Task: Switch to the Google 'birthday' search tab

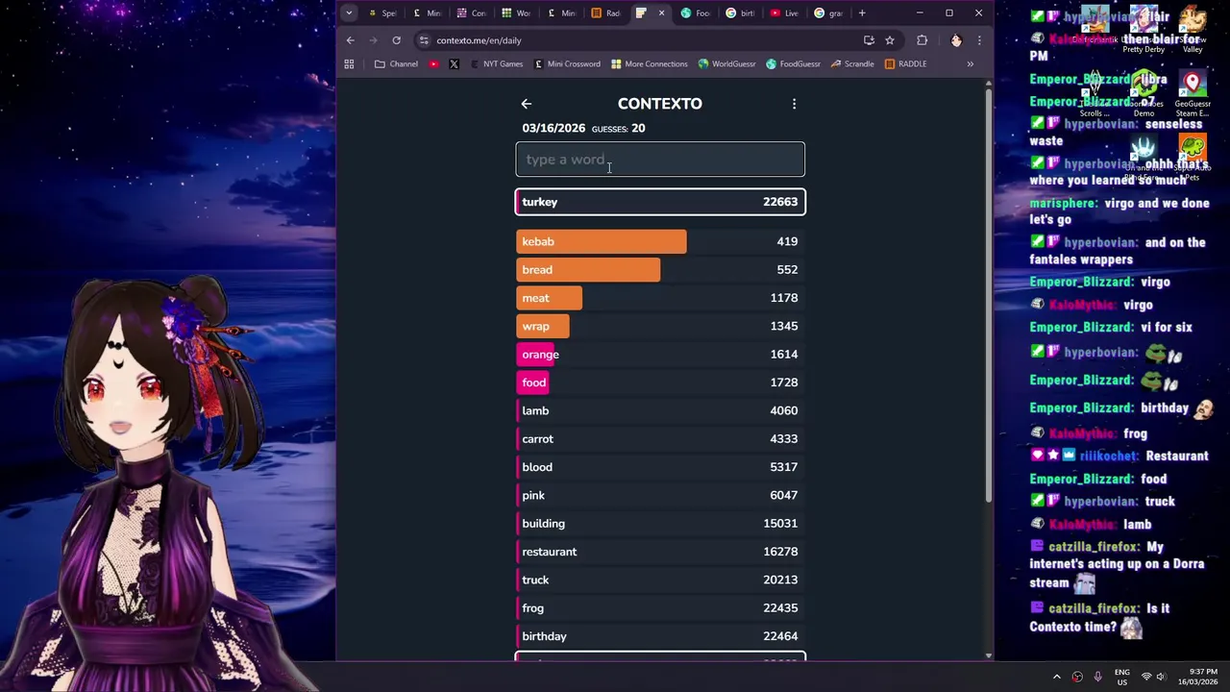Action: pyautogui.click(x=741, y=13)
